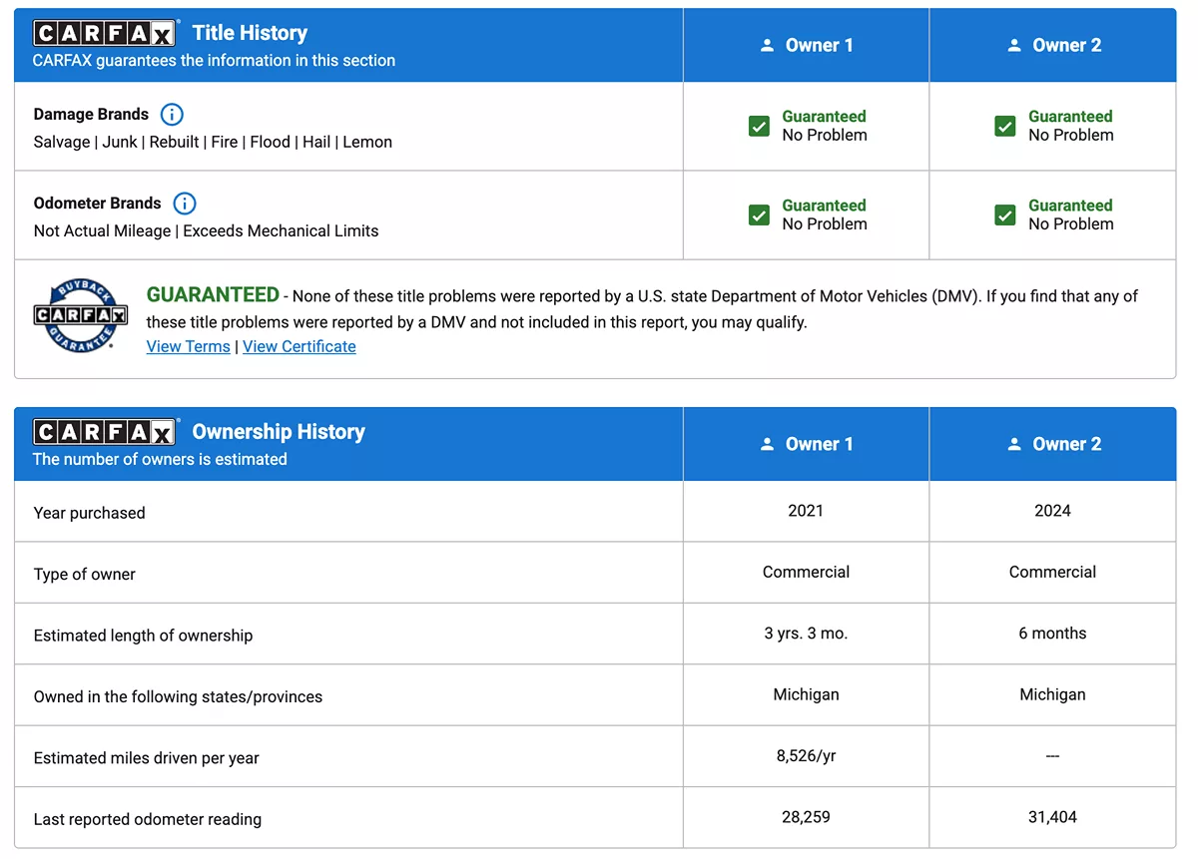Image resolution: width=1198 pixels, height=859 pixels.
Task: Click the Owner 2 person icon in Ownership History
Action: [x=1013, y=445]
